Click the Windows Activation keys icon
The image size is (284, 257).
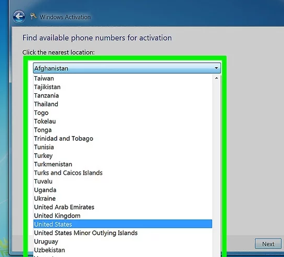[33, 16]
